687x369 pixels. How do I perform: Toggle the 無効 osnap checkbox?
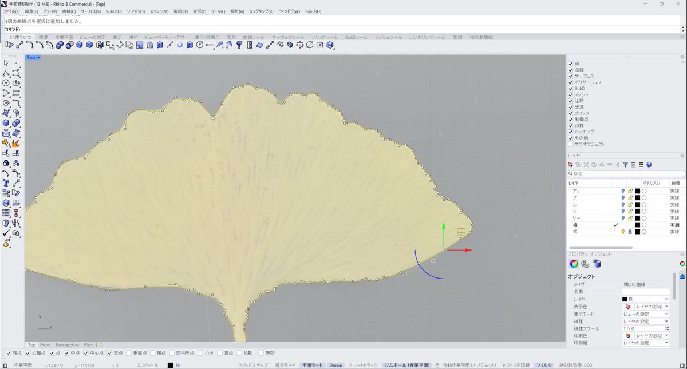(262, 353)
